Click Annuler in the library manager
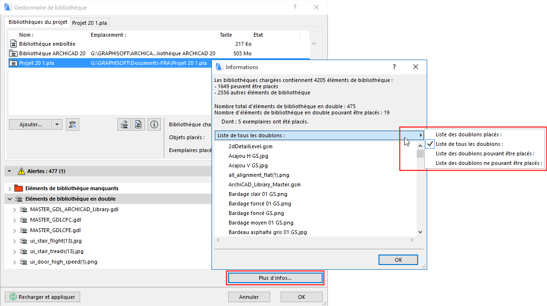 [x=249, y=297]
